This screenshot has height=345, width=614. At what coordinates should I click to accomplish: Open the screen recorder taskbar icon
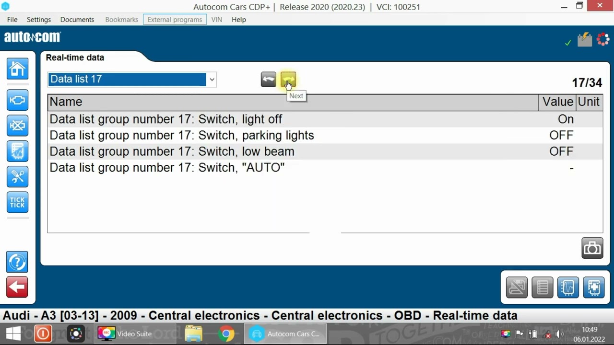(x=76, y=333)
